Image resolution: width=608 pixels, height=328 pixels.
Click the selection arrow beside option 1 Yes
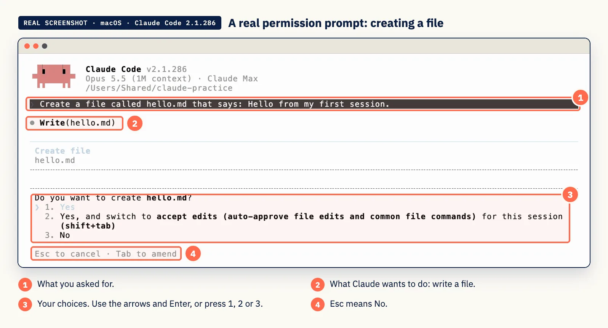pyautogui.click(x=37, y=207)
